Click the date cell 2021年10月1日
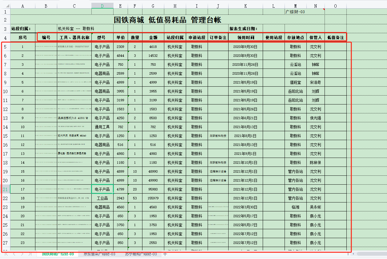This screenshot has height=259, width=387. 246,163
